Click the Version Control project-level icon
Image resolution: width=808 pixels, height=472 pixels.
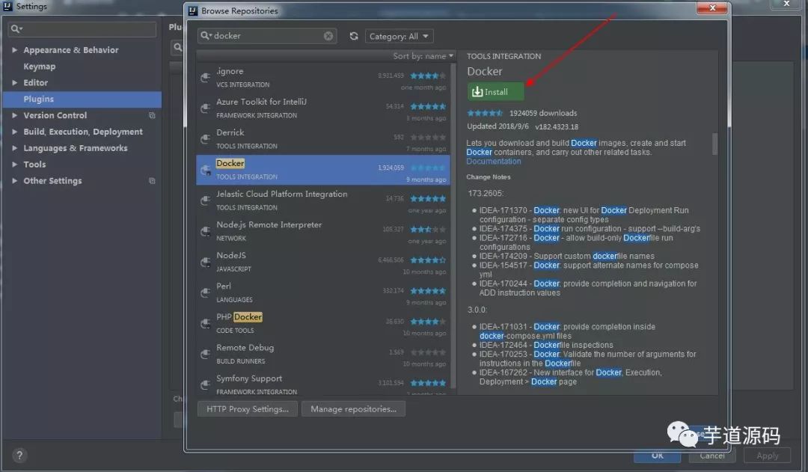click(152, 115)
